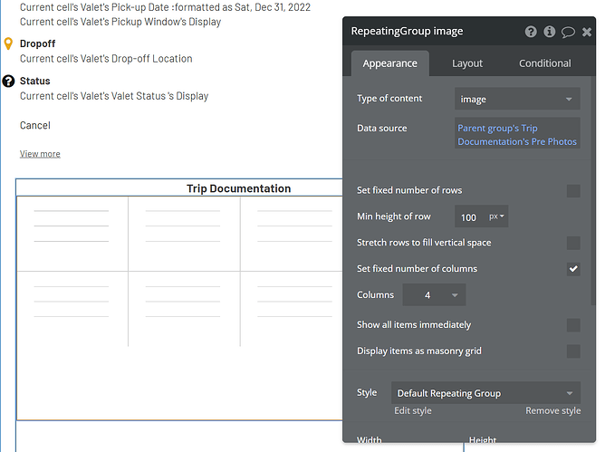Open the comment bubble icon in panel header

tap(568, 32)
